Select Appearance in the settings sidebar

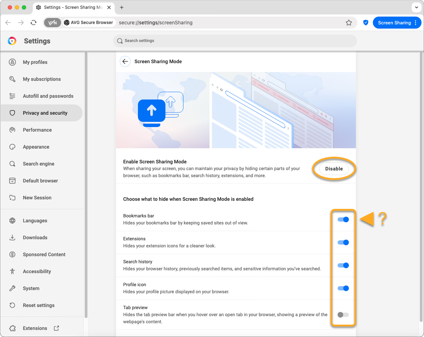pyautogui.click(x=36, y=147)
